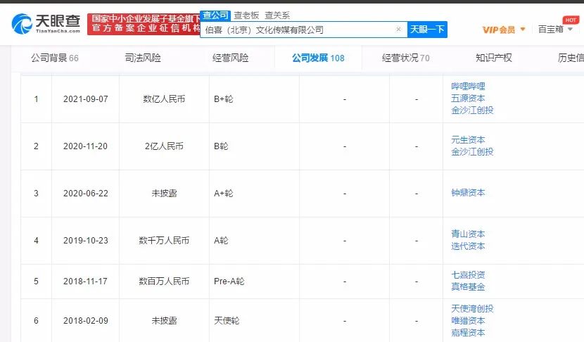584x342 pixels.
Task: Clear the search box with the X icon
Action: click(x=398, y=29)
